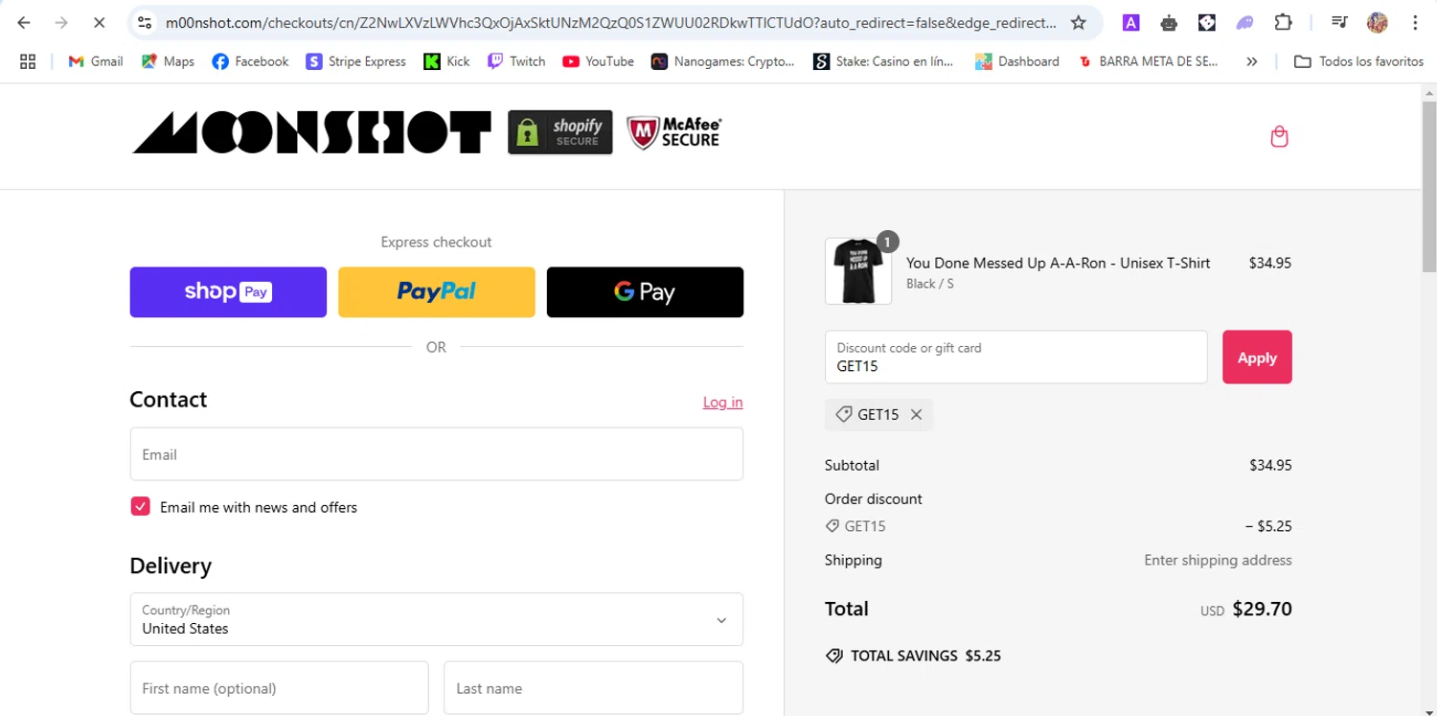This screenshot has height=716, width=1437.
Task: Remove the GET15 discount tag
Action: point(917,415)
